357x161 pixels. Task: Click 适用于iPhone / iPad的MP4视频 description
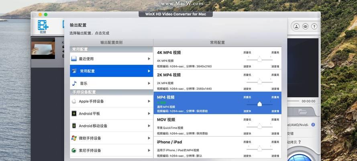178,150
